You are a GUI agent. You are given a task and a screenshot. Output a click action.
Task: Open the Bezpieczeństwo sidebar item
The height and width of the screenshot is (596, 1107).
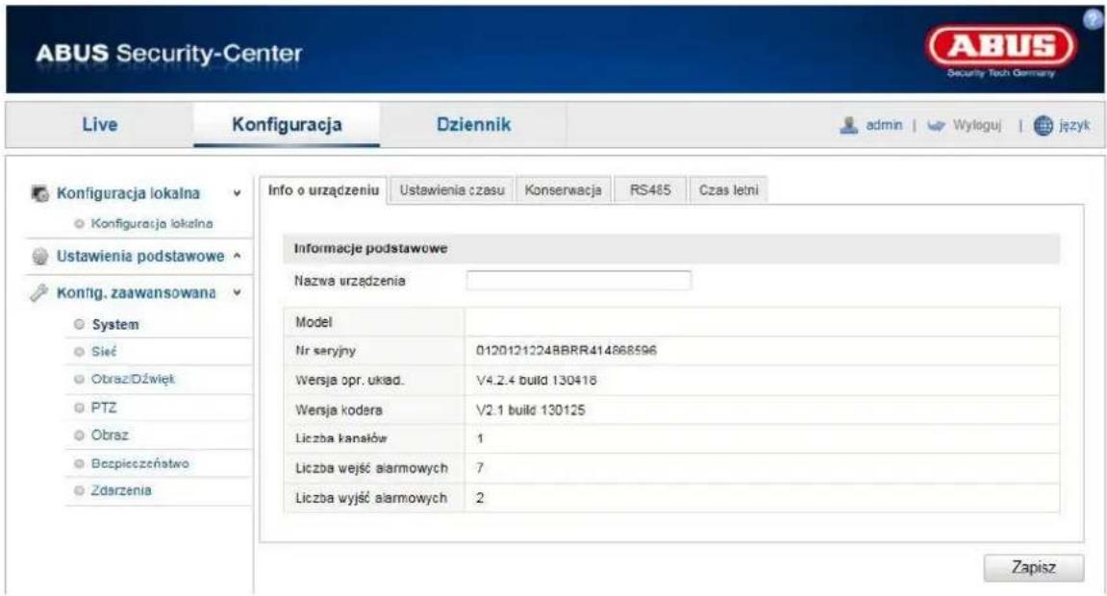[x=139, y=463]
